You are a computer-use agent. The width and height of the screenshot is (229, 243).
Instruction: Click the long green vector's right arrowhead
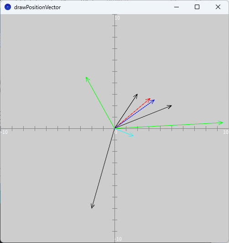pyautogui.click(x=221, y=123)
